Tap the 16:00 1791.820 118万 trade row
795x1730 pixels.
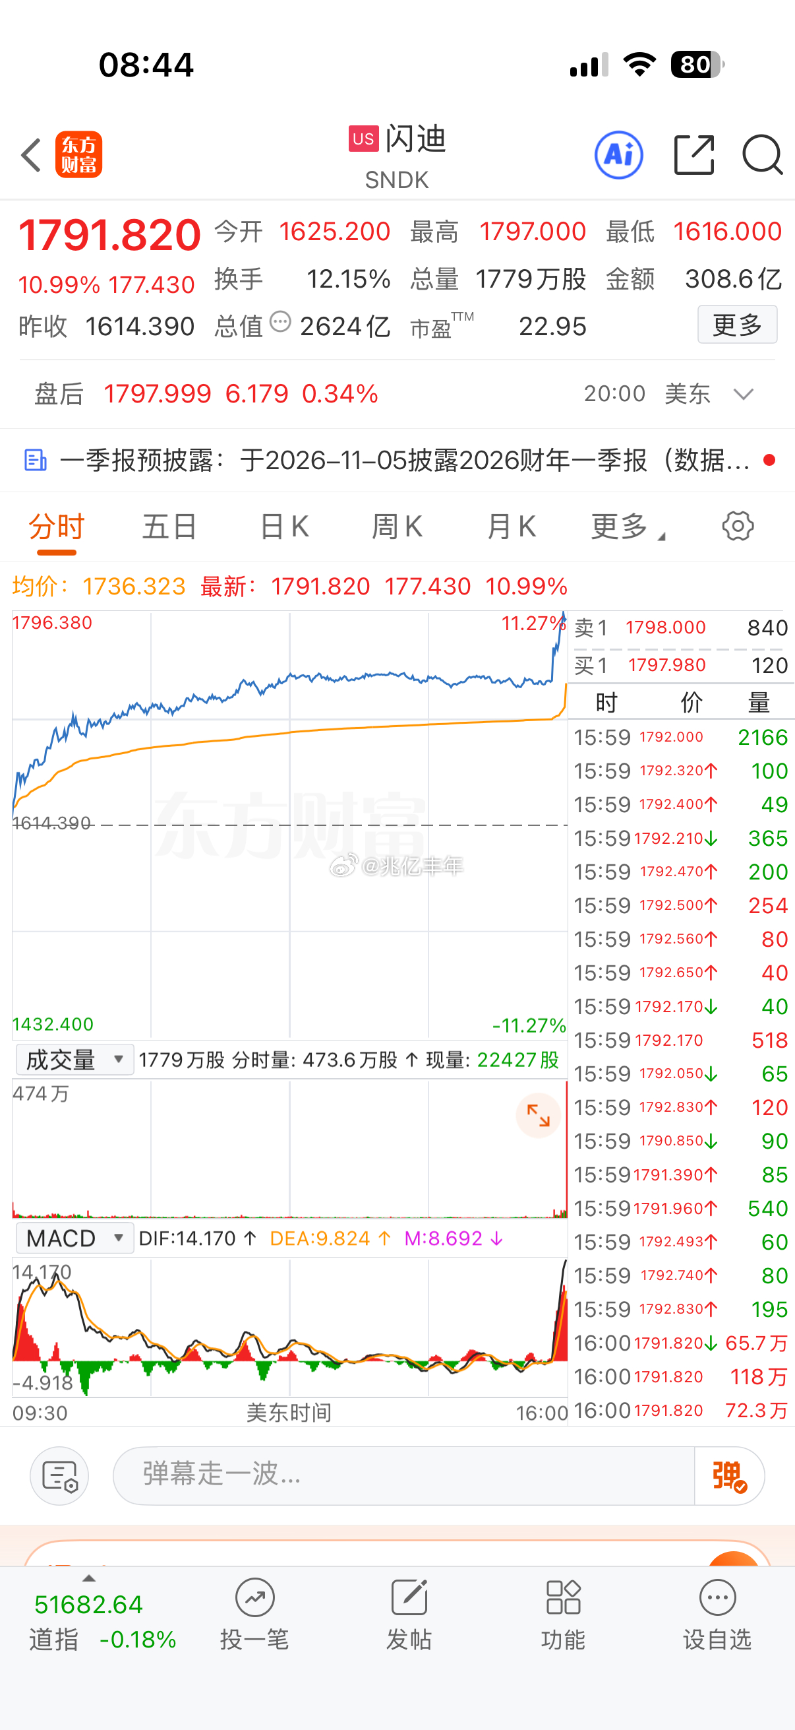point(681,1377)
